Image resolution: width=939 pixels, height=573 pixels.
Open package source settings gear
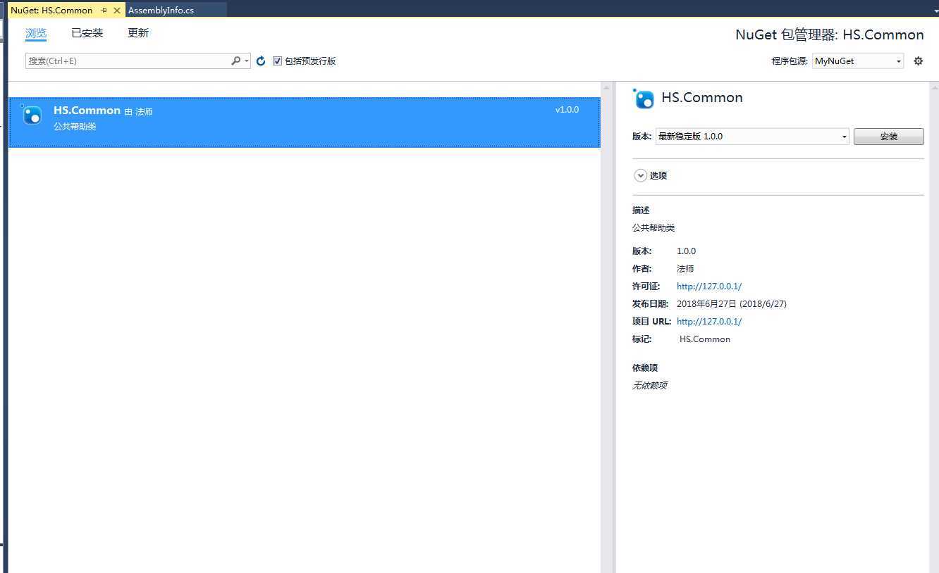[x=918, y=61]
